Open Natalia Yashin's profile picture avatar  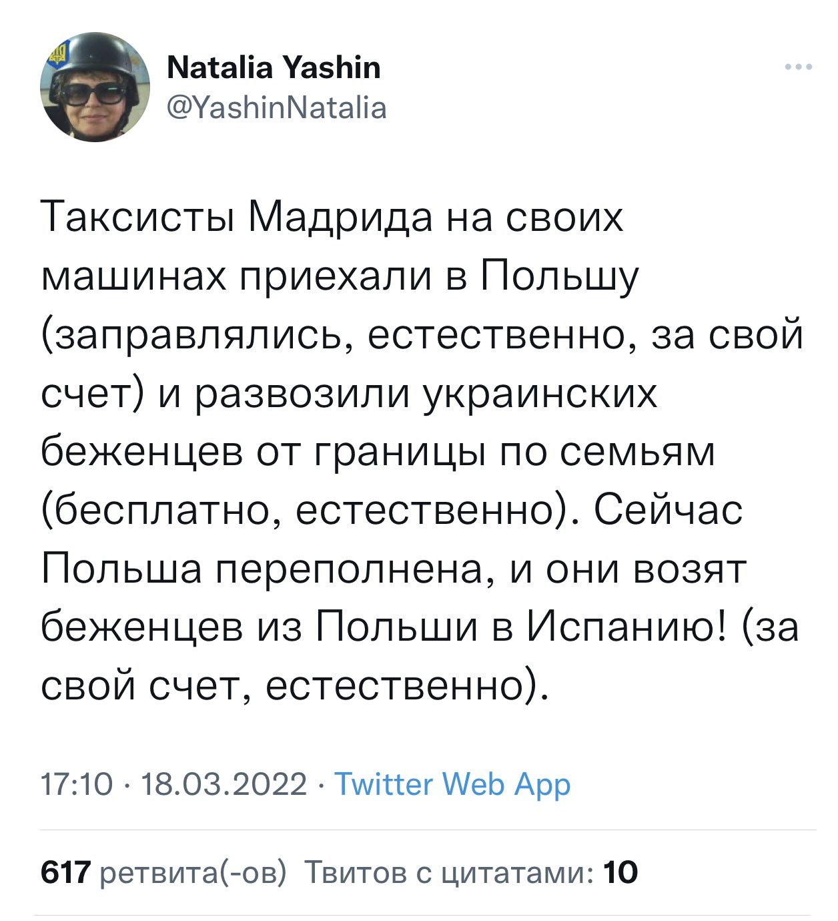pos(95,87)
